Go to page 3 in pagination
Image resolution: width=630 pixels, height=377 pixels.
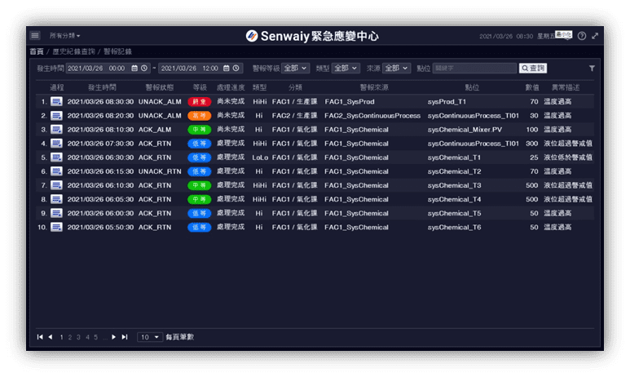[x=78, y=337]
